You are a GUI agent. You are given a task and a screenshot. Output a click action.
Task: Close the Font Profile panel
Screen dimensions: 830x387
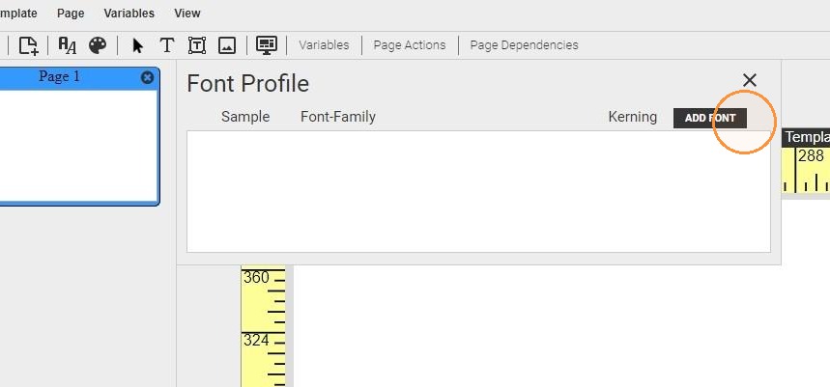(750, 80)
